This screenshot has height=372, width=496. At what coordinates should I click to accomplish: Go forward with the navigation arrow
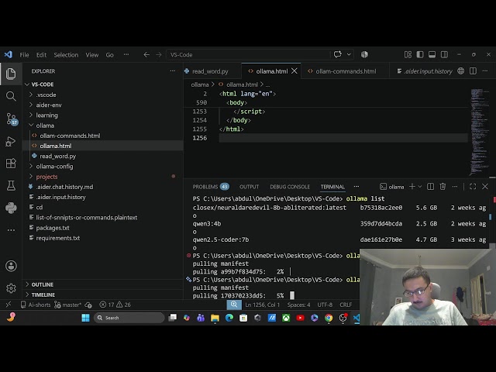(x=158, y=55)
